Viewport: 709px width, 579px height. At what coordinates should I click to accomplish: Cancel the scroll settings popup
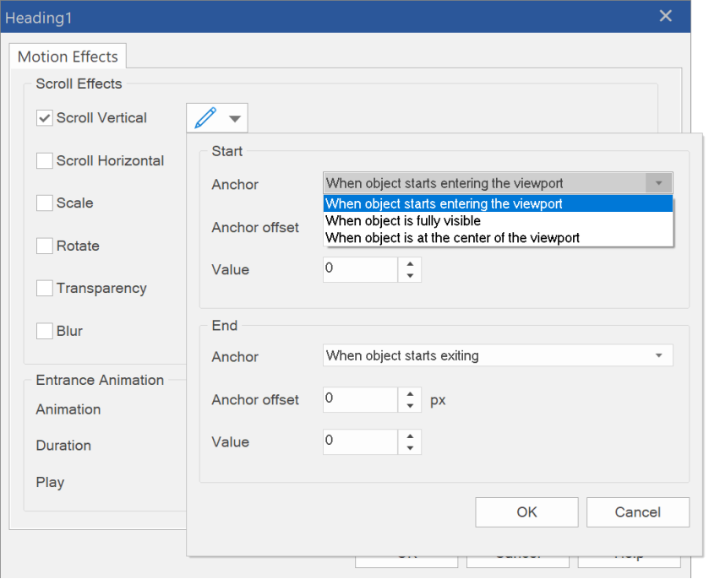coord(638,512)
